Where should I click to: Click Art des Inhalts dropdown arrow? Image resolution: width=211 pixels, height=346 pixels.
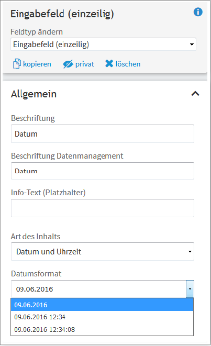coord(190,252)
